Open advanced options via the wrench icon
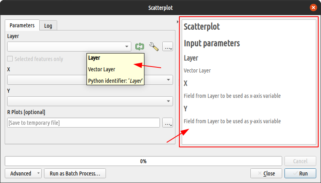 (154, 47)
